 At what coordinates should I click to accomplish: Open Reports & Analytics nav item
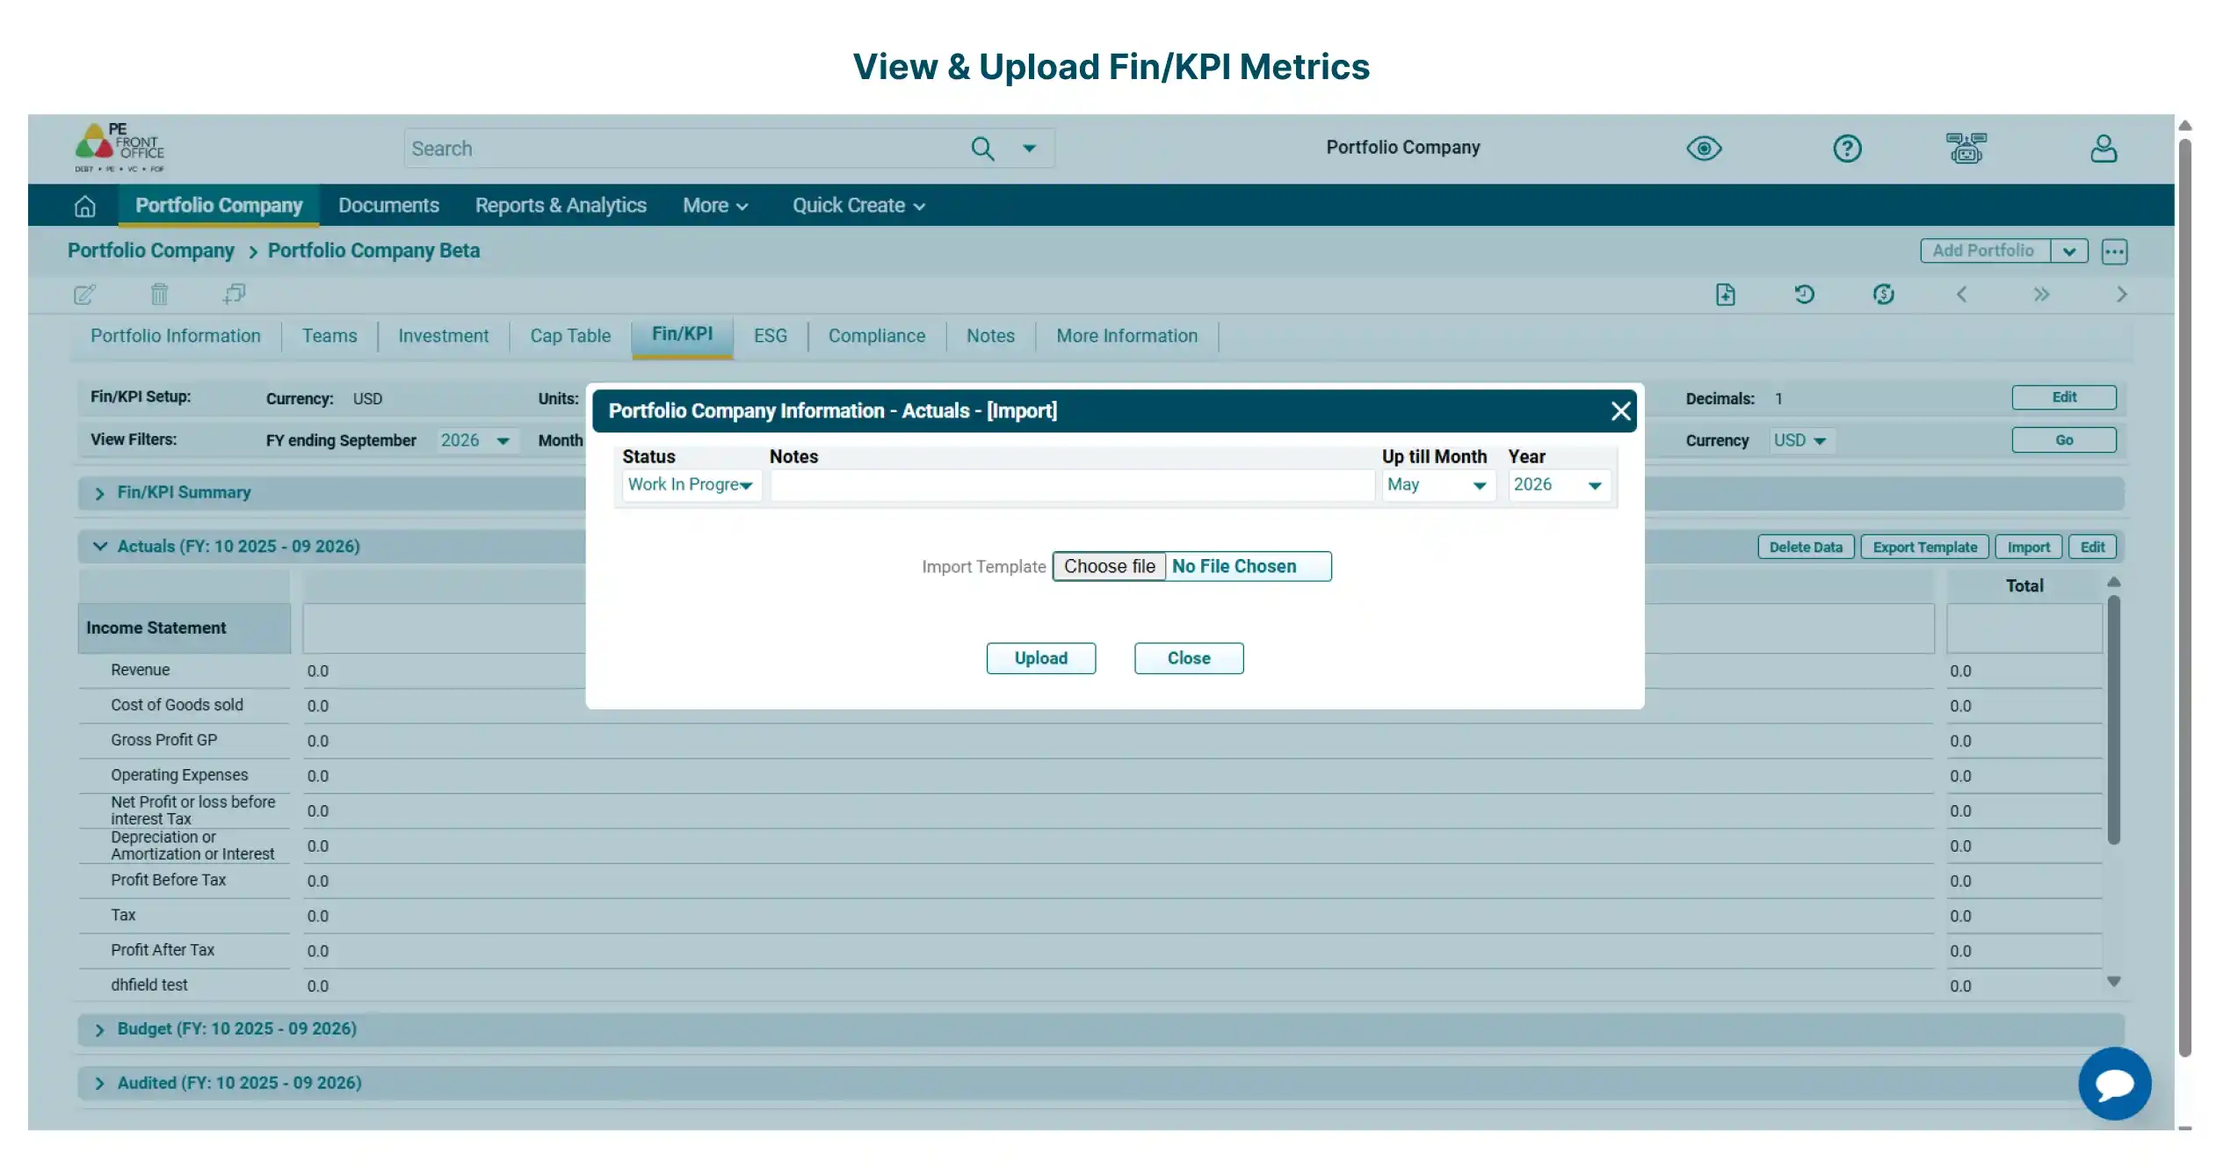[561, 206]
